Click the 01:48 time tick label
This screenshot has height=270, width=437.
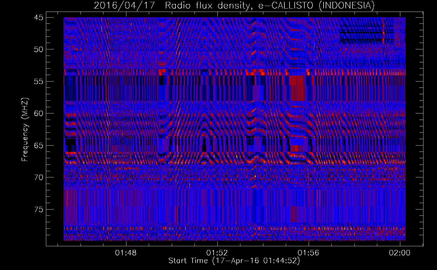click(x=126, y=253)
